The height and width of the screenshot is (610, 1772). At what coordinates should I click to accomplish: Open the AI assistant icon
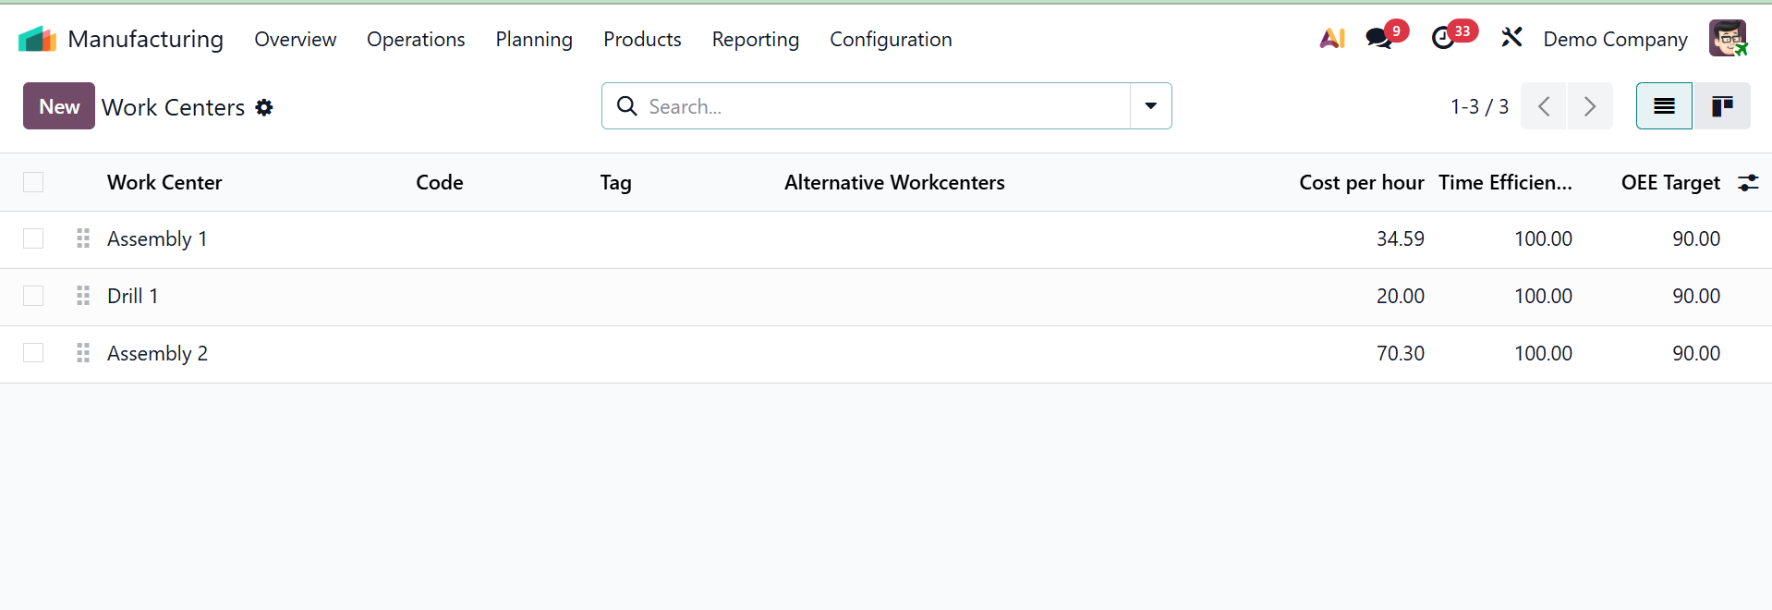click(1331, 39)
